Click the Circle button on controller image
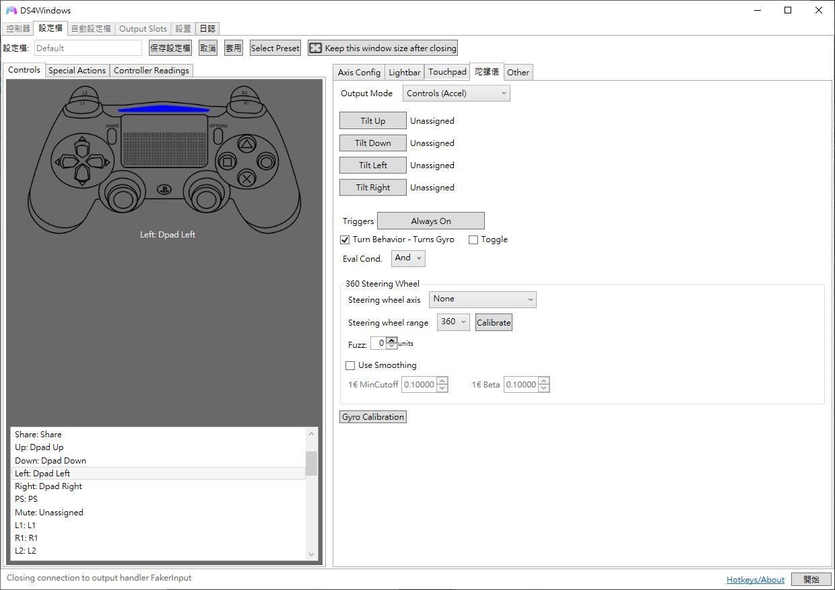Viewport: 835px width, 590px height. click(x=267, y=161)
